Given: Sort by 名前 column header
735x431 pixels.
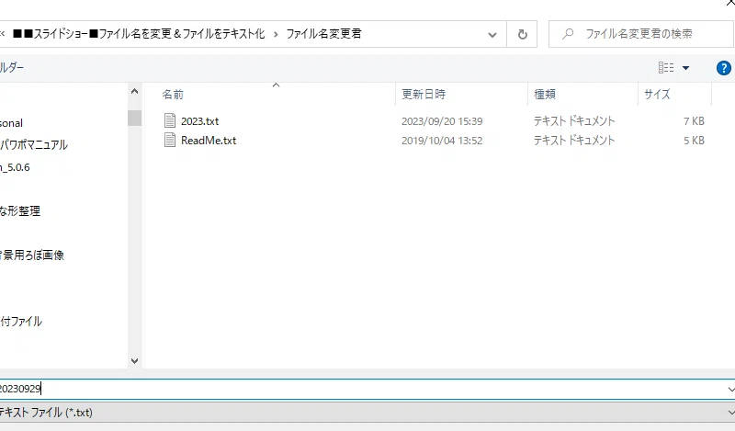Looking at the screenshot, I should [x=173, y=95].
